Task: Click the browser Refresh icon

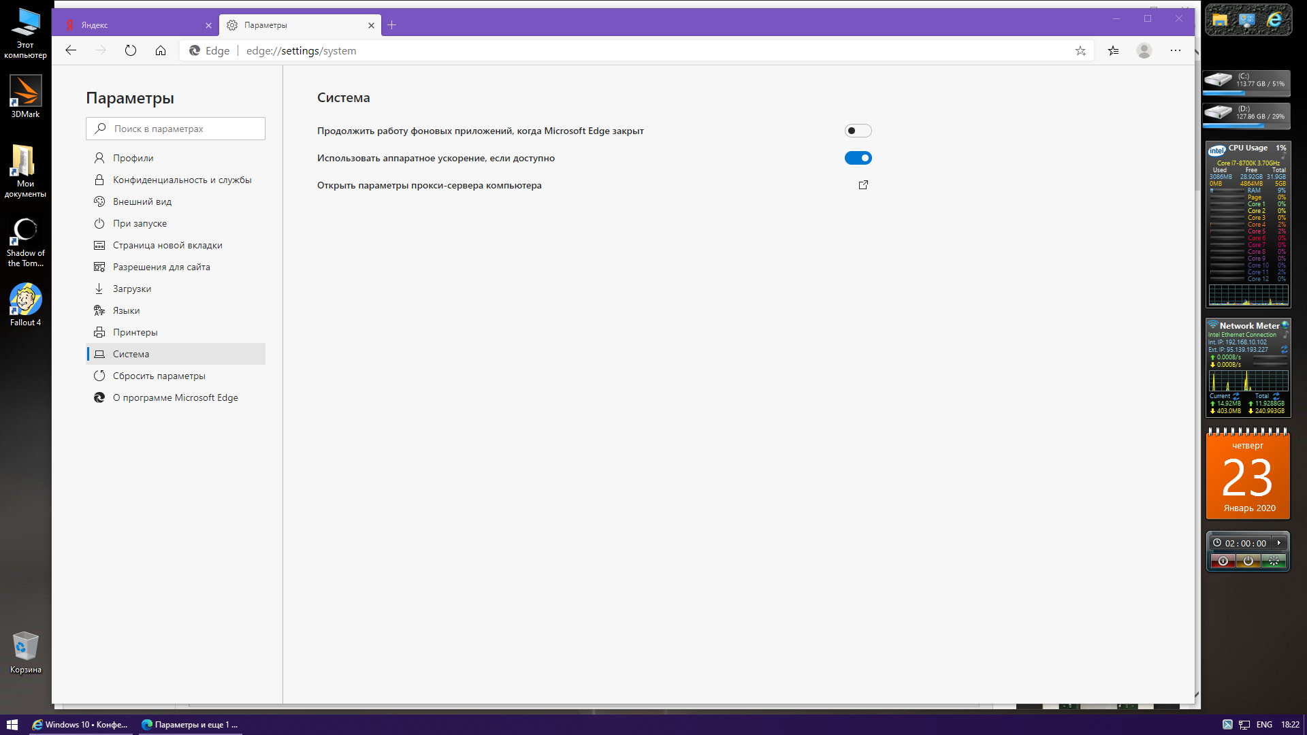Action: pos(131,50)
